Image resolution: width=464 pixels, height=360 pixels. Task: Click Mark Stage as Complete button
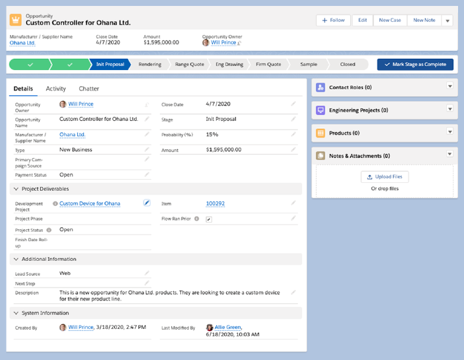tap(415, 65)
